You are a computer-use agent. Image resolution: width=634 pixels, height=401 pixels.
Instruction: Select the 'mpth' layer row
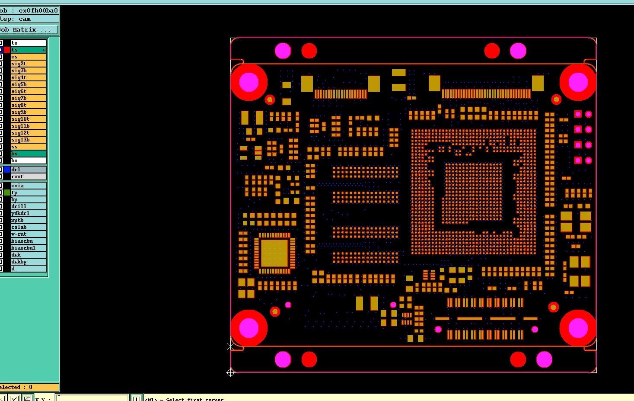tap(29, 220)
